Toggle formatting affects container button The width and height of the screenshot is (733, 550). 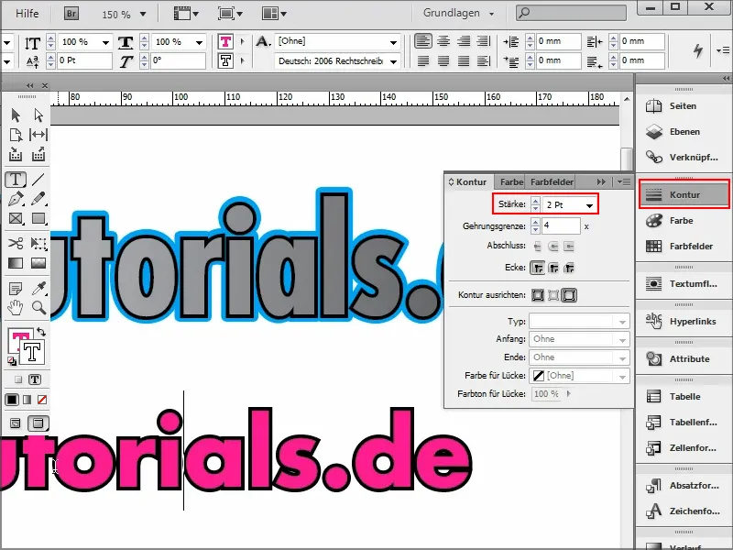17,379
